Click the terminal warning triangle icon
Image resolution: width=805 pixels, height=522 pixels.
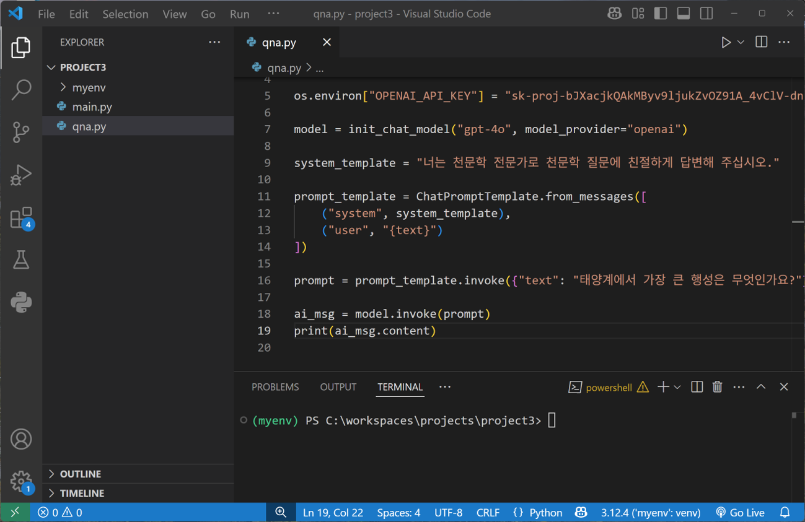coord(643,387)
